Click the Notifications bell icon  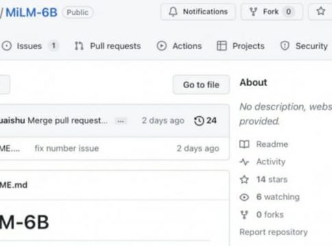(173, 12)
